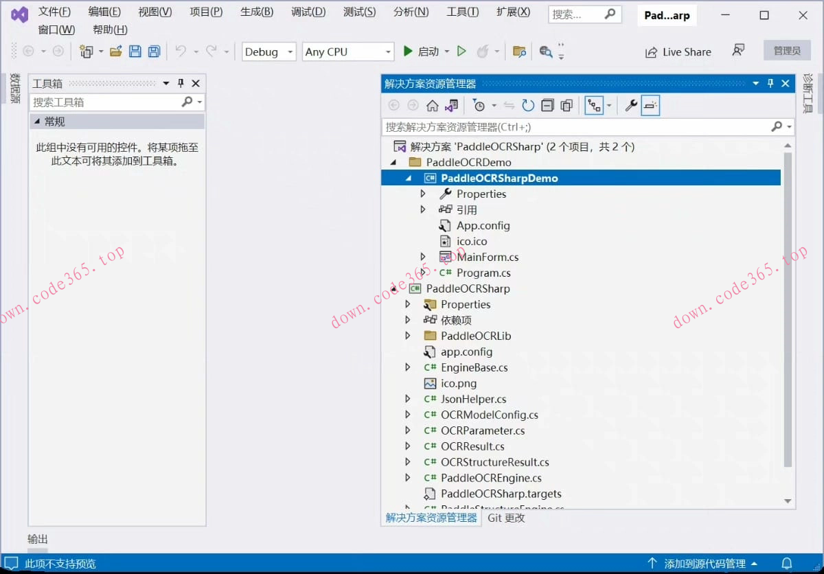Expand the MainForm.cs tree node
The width and height of the screenshot is (824, 574).
click(x=423, y=257)
